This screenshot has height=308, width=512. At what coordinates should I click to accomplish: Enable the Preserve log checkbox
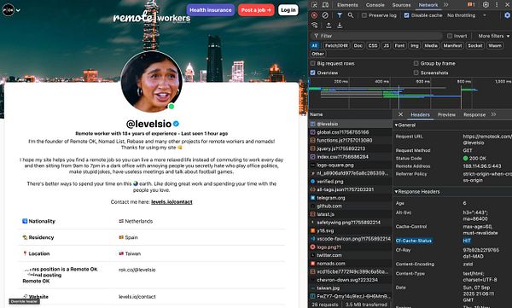coord(364,15)
